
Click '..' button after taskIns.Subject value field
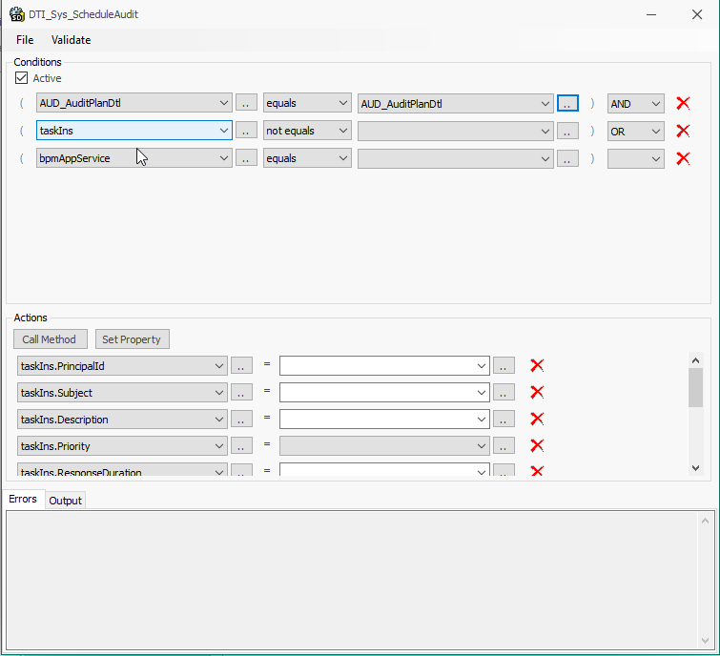(504, 393)
